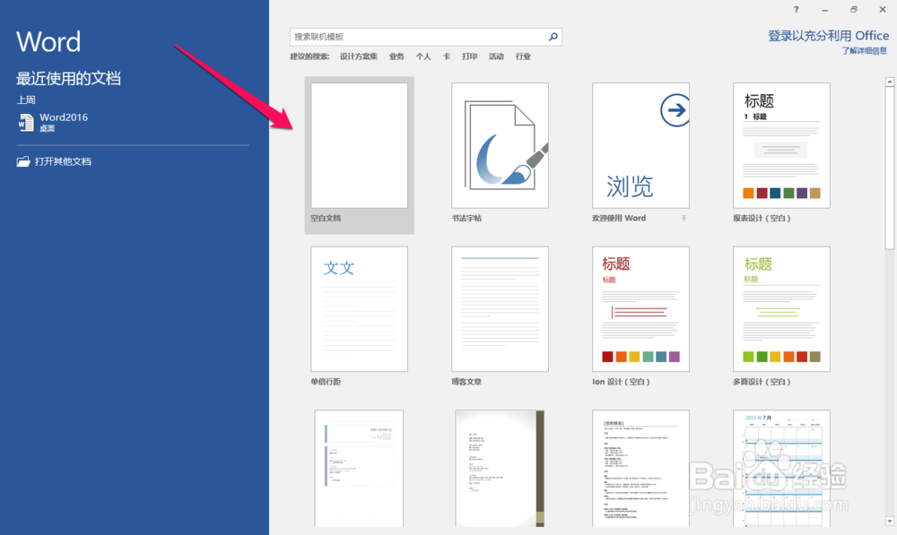The width and height of the screenshot is (897, 535).
Task: Click the arrow circle in 浏览 template
Action: click(x=675, y=109)
